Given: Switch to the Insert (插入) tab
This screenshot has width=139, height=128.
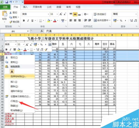Looking at the screenshot, I should (x=25, y=7).
